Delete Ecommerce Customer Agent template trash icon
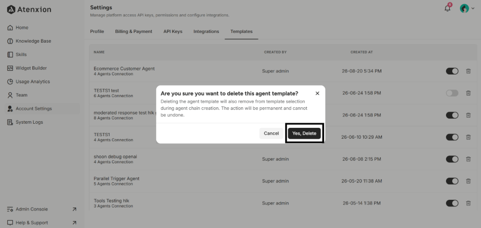 [469, 71]
